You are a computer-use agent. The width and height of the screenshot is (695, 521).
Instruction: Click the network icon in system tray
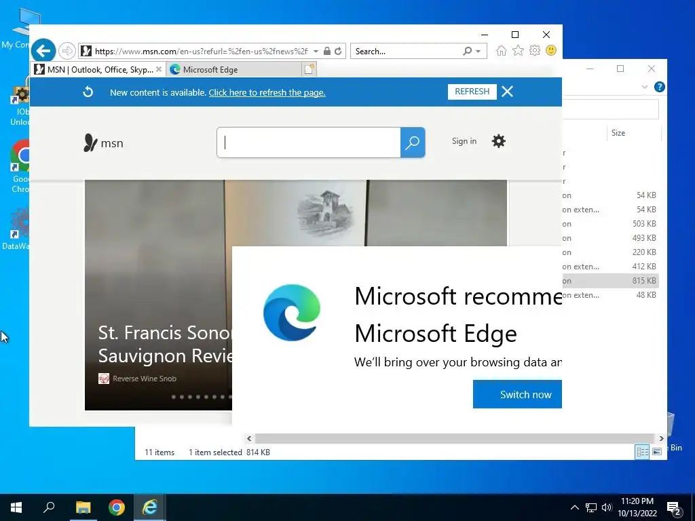pos(591,507)
